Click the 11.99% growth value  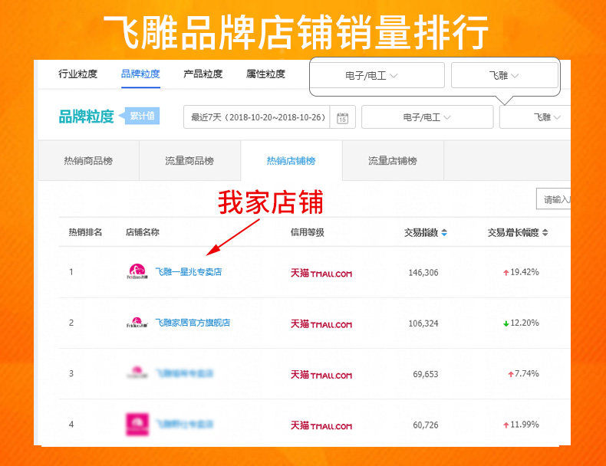(525, 425)
